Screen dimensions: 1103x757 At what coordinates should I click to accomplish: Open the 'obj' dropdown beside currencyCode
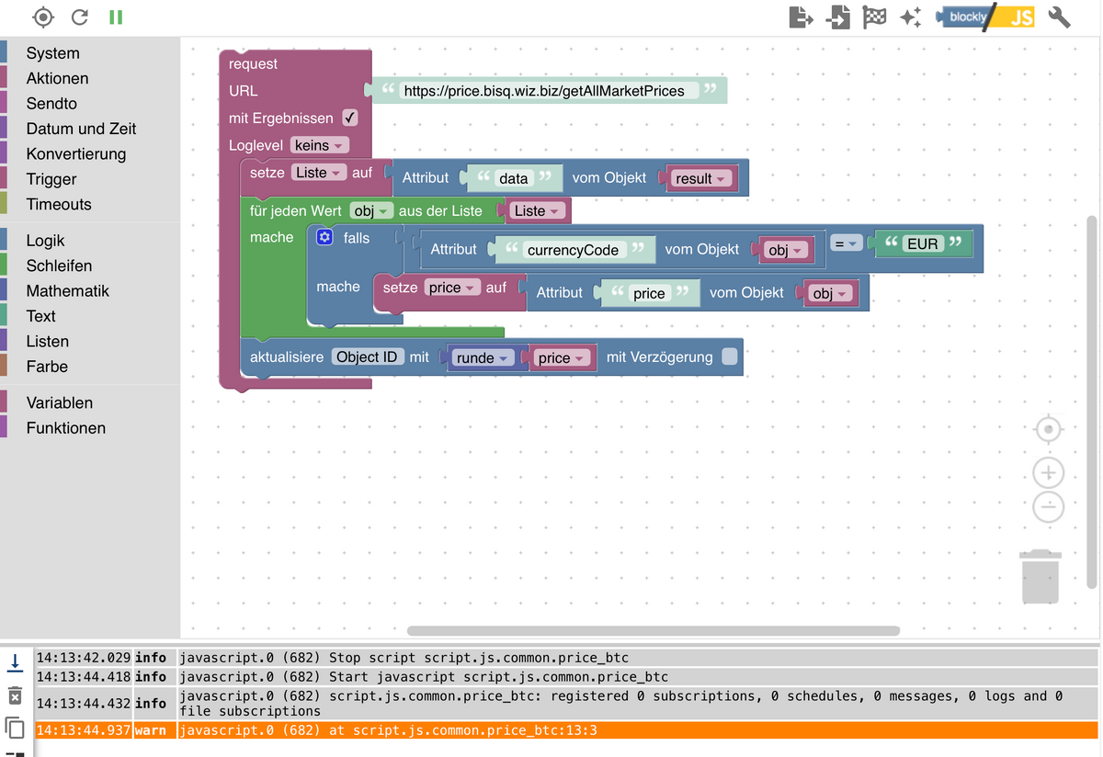pos(785,250)
